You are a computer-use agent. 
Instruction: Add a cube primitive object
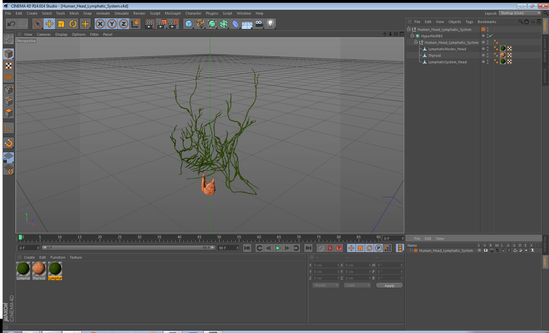point(189,24)
